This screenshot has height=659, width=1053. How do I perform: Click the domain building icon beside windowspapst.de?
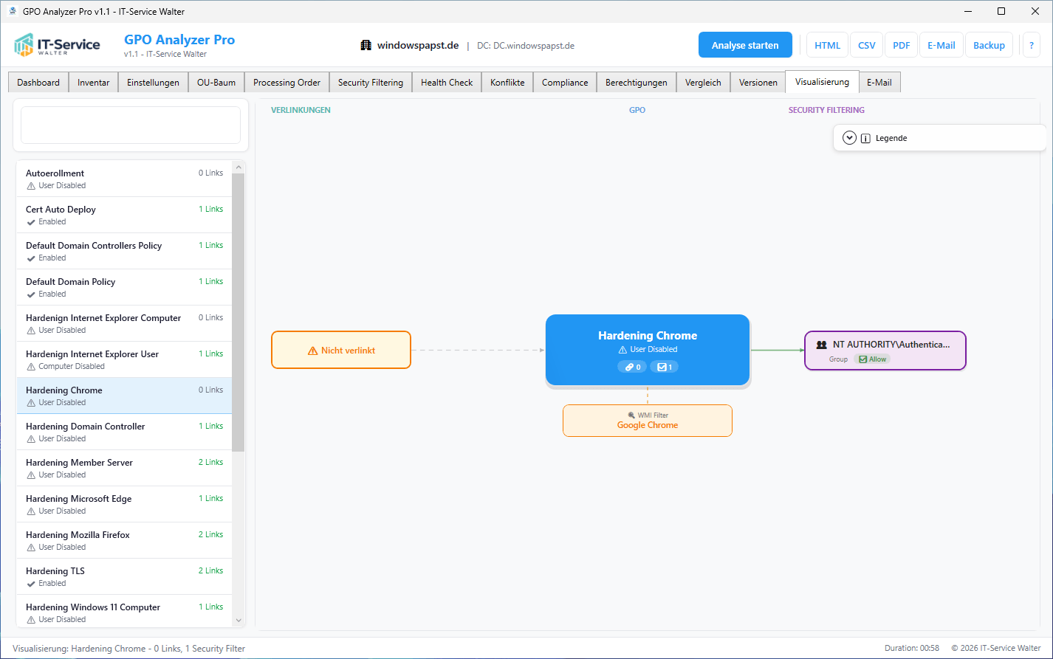[366, 46]
